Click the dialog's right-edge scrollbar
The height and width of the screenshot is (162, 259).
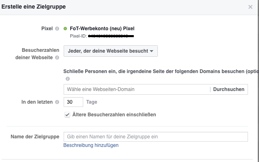pos(258,81)
